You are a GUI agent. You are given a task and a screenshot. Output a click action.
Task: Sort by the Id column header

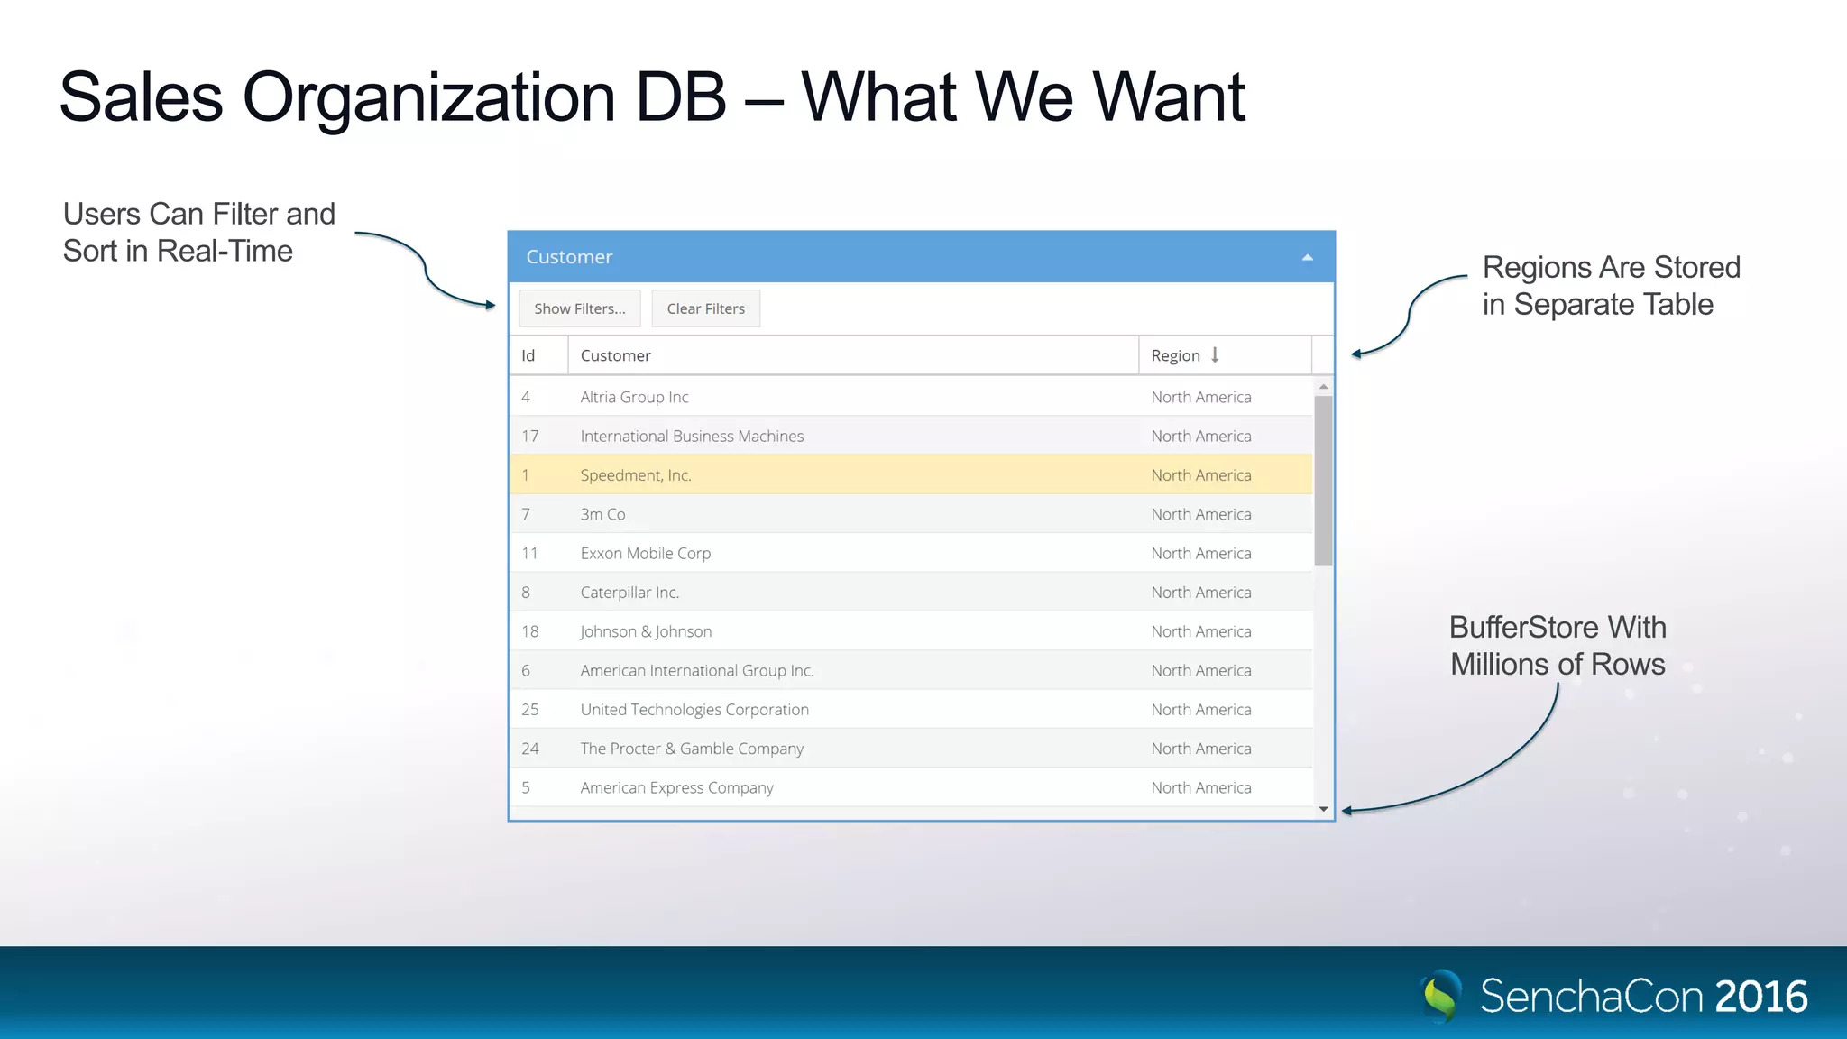539,355
